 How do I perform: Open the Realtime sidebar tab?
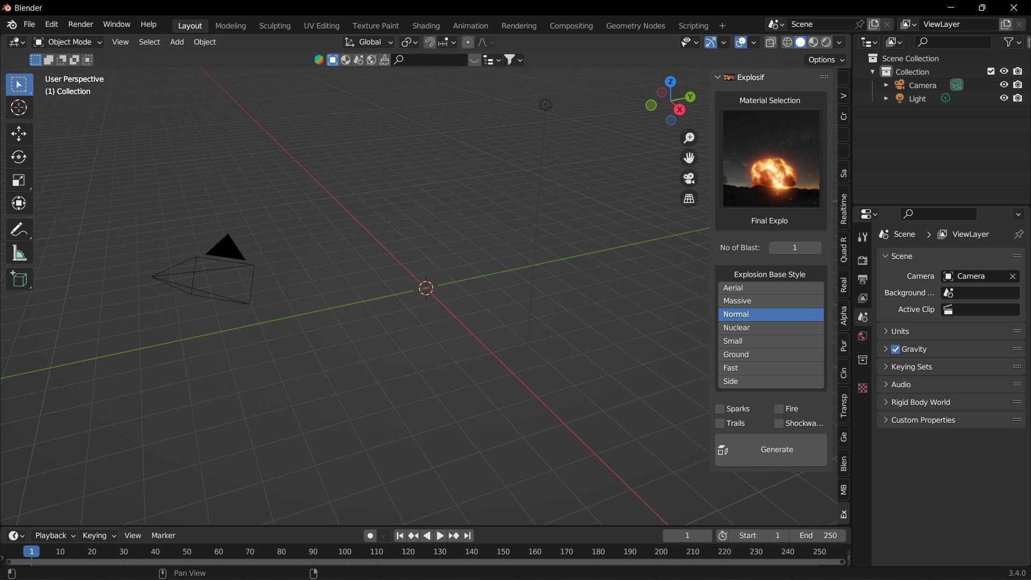(844, 209)
